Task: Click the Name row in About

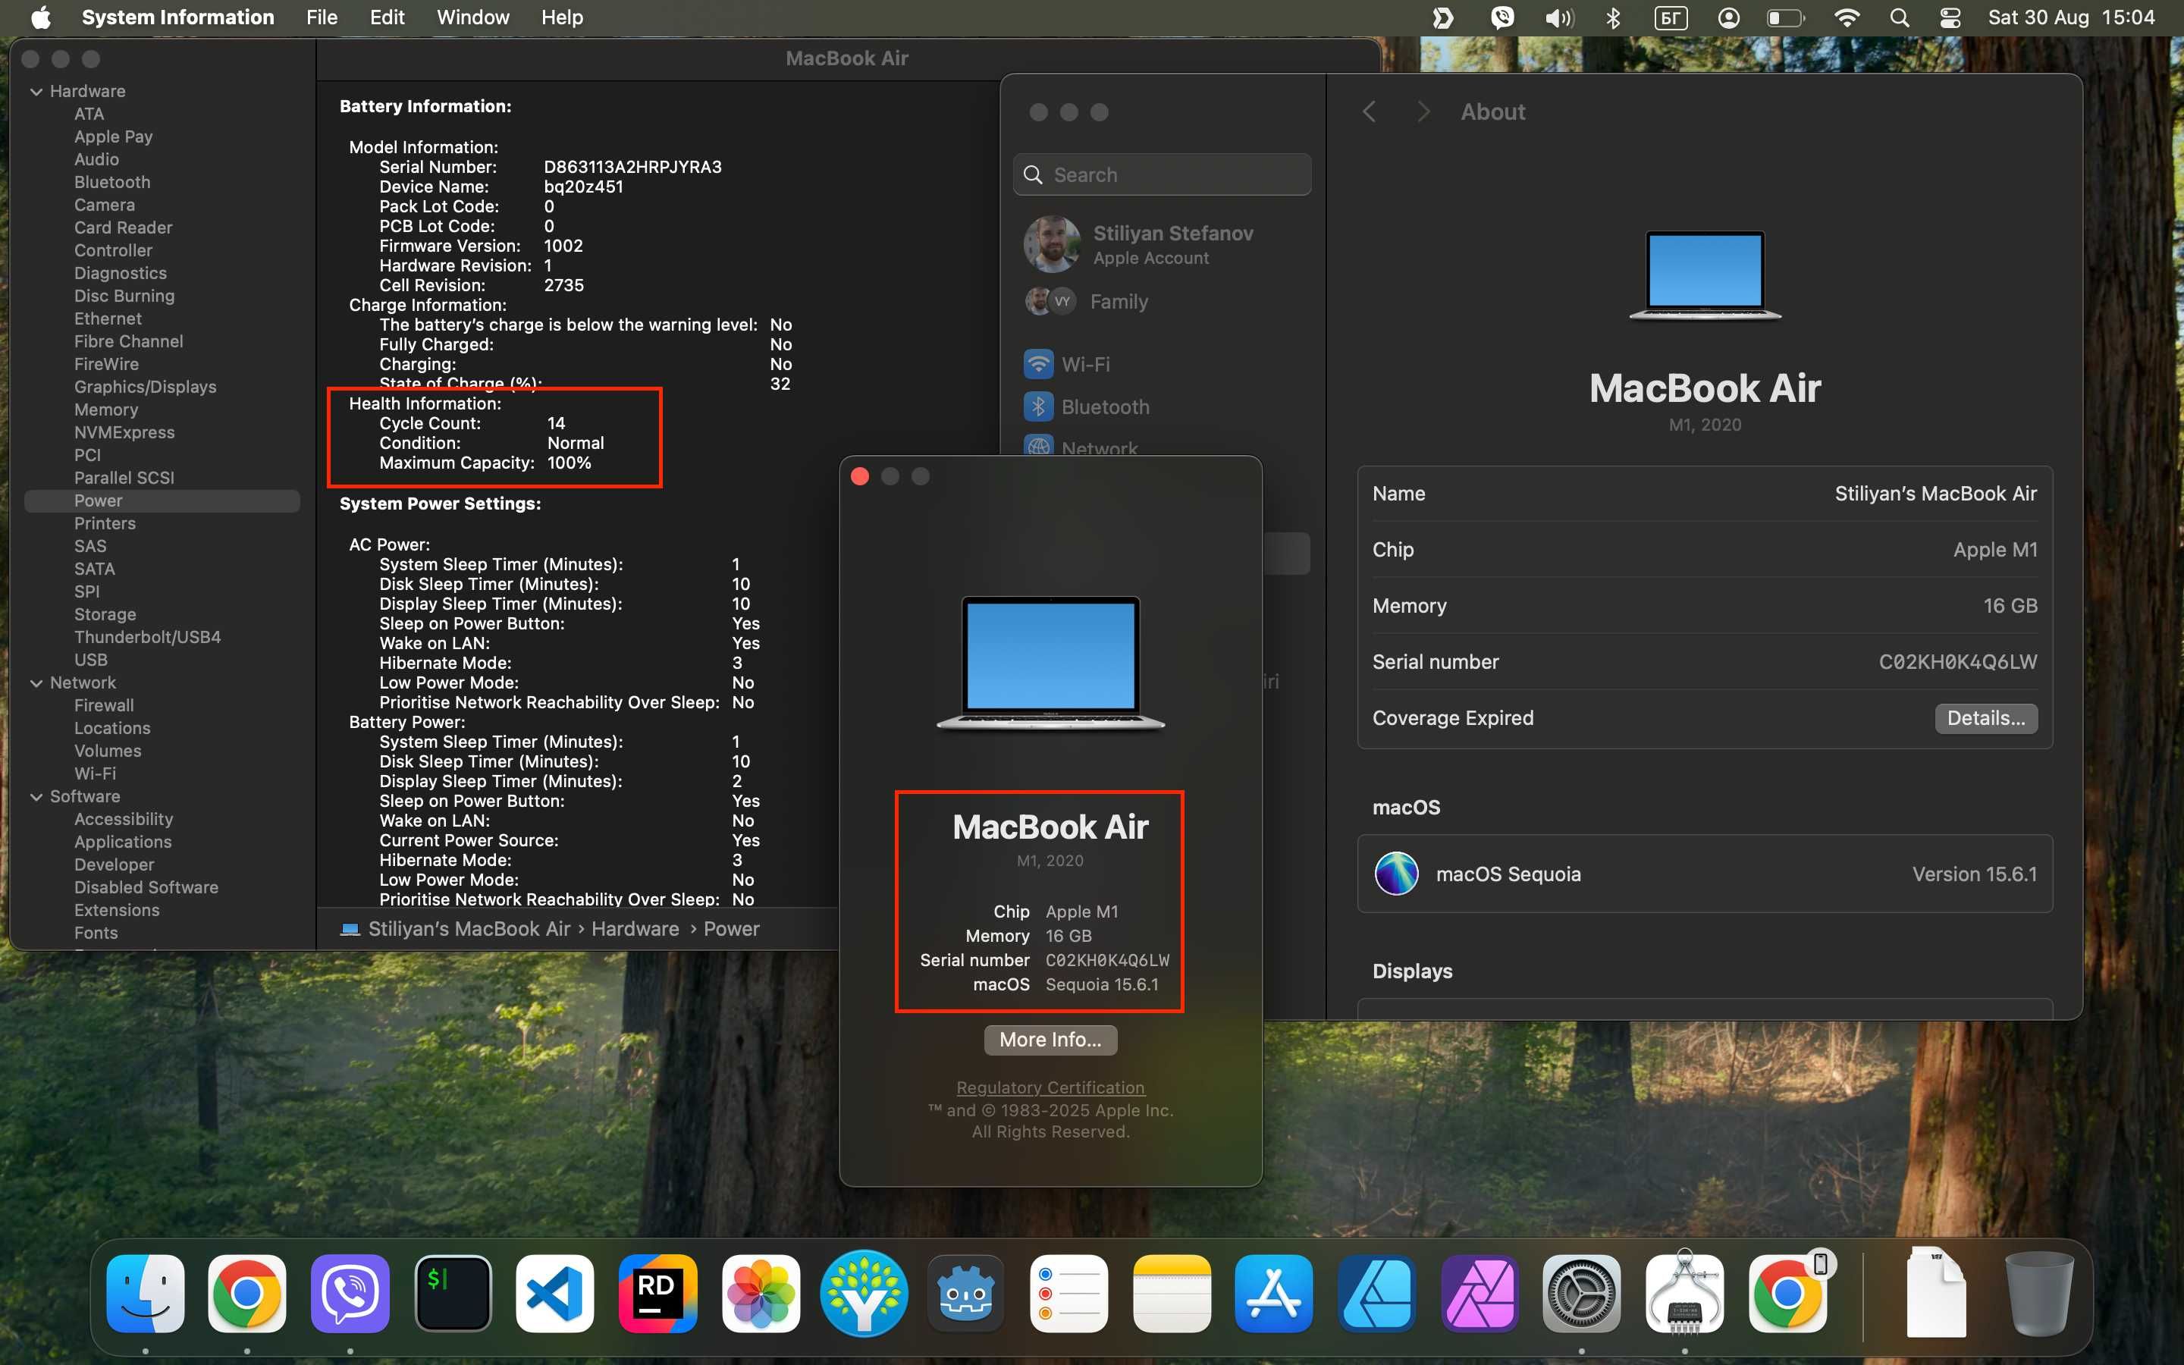Action: coord(1705,494)
